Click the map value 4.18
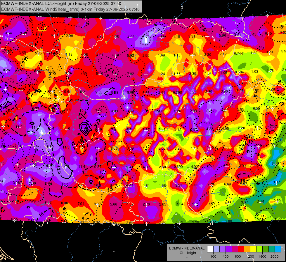Screen dimensions: 286x262 [x=69, y=54]
